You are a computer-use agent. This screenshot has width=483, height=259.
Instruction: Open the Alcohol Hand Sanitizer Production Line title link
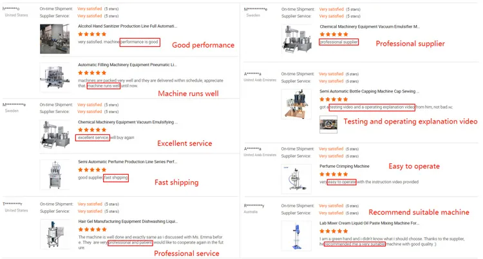point(128,26)
